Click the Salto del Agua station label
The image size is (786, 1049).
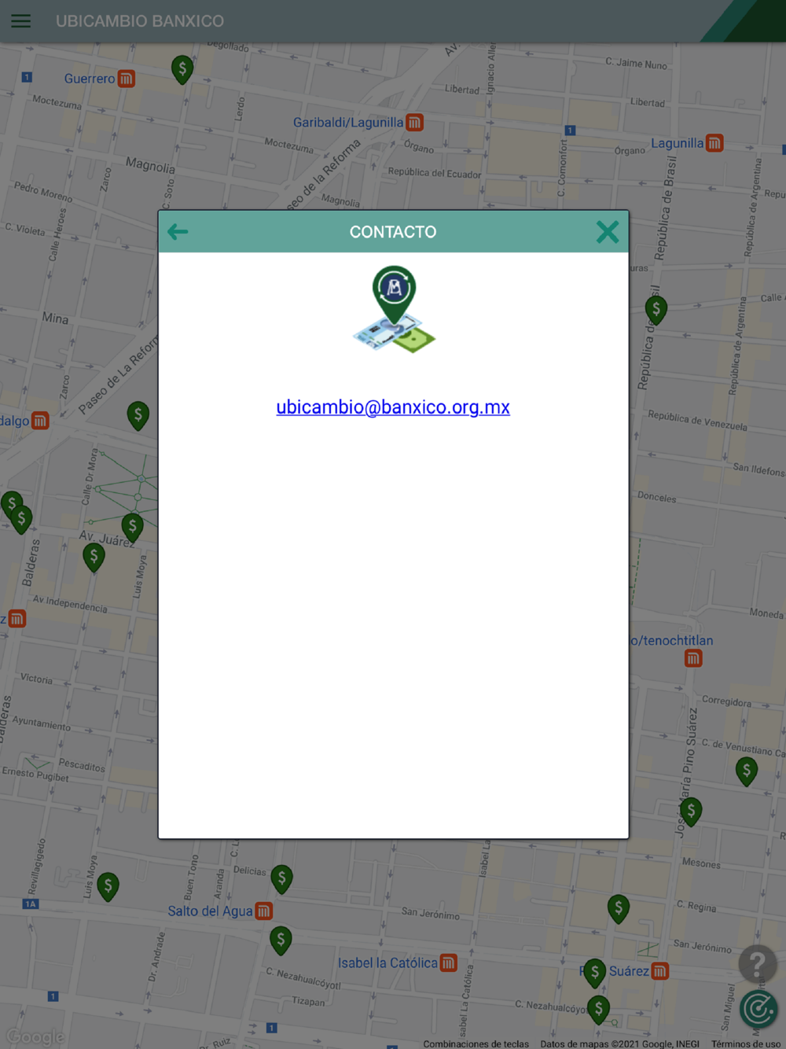(x=210, y=911)
